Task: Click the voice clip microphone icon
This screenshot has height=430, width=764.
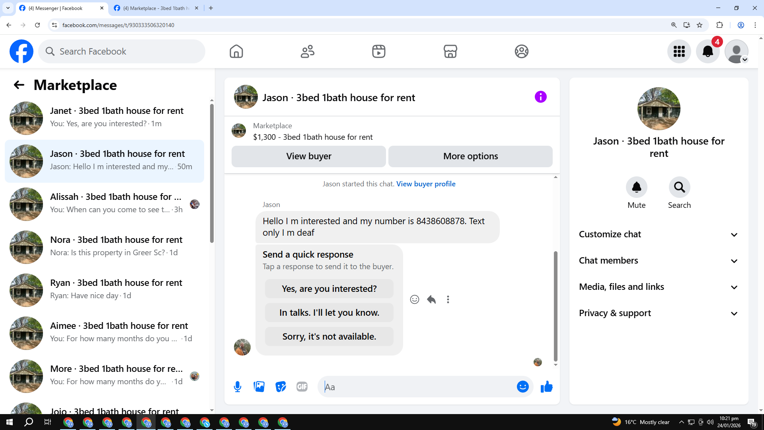Action: (x=238, y=387)
